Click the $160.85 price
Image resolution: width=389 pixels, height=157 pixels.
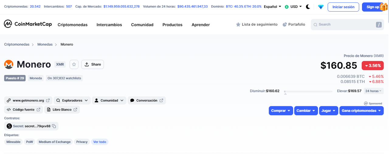(339, 65)
